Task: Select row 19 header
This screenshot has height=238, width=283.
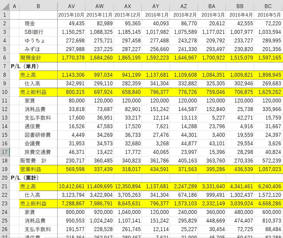Action: point(5,169)
